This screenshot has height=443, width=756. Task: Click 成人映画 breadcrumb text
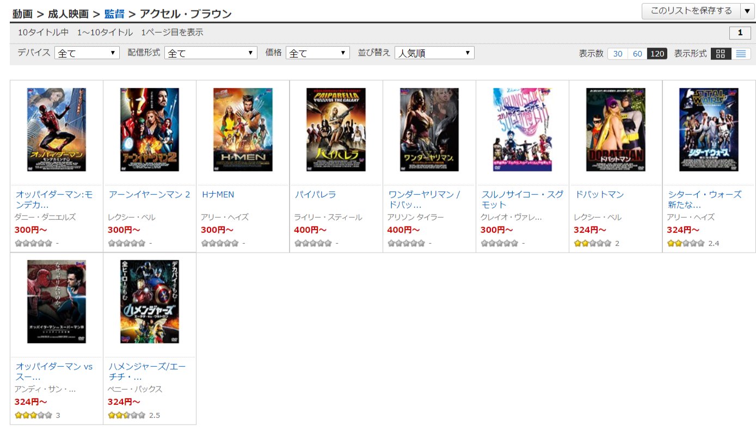coord(68,14)
